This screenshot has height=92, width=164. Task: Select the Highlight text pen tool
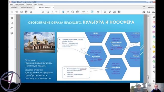click(x=110, y=12)
